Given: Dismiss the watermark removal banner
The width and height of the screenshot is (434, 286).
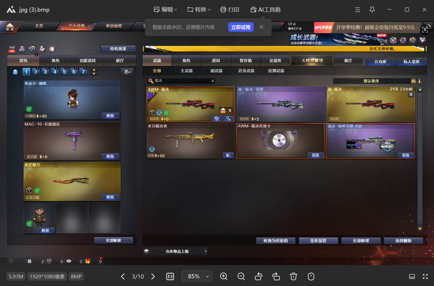Looking at the screenshot, I should pyautogui.click(x=261, y=27).
